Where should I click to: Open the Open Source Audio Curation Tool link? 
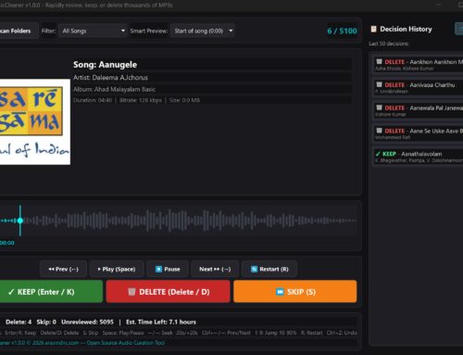click(x=126, y=343)
